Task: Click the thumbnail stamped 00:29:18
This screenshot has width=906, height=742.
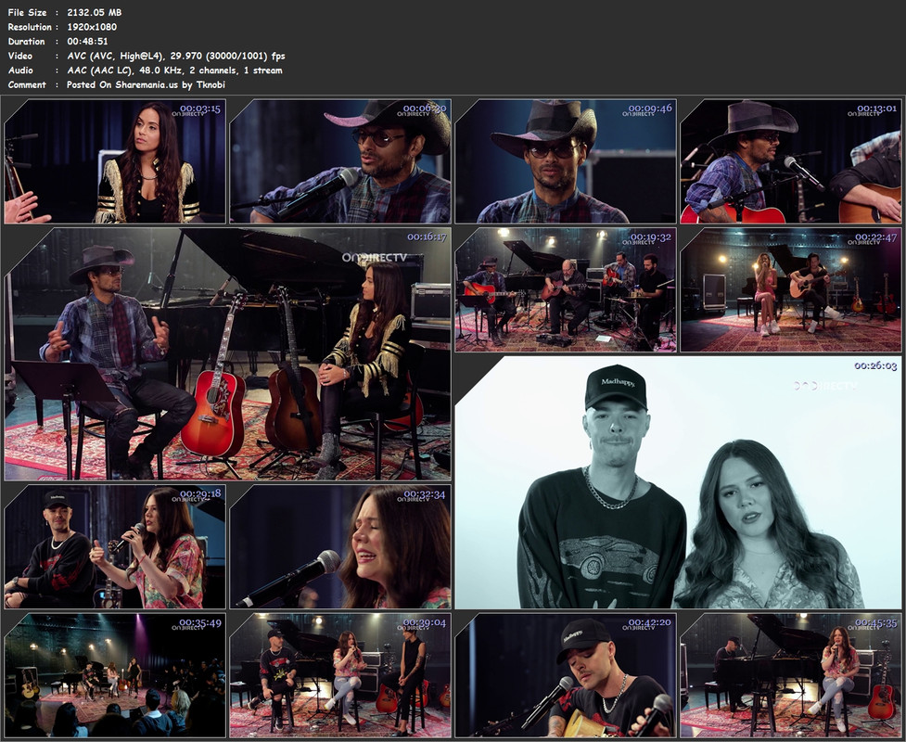Action: (x=115, y=546)
